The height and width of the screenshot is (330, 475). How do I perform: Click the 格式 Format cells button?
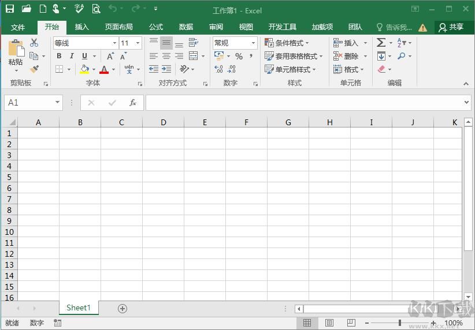pyautogui.click(x=348, y=70)
